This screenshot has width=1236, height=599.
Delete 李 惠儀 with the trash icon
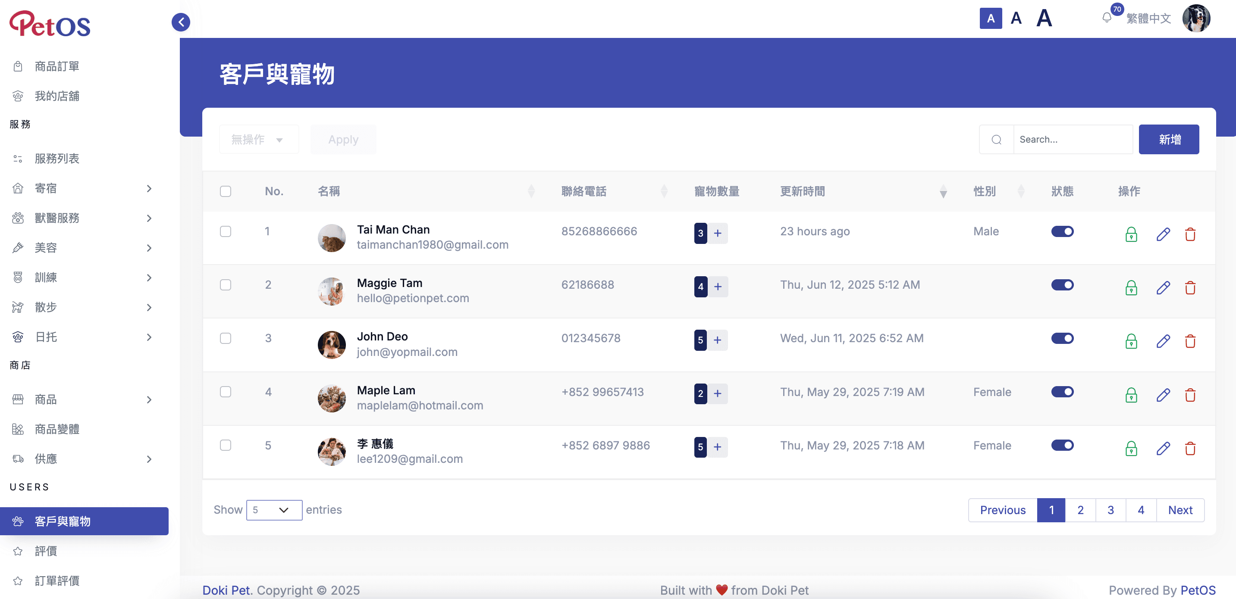tap(1190, 449)
